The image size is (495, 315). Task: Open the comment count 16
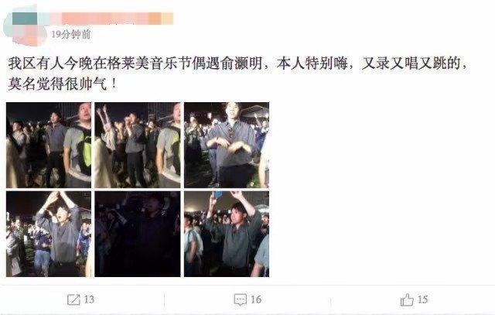click(256, 300)
